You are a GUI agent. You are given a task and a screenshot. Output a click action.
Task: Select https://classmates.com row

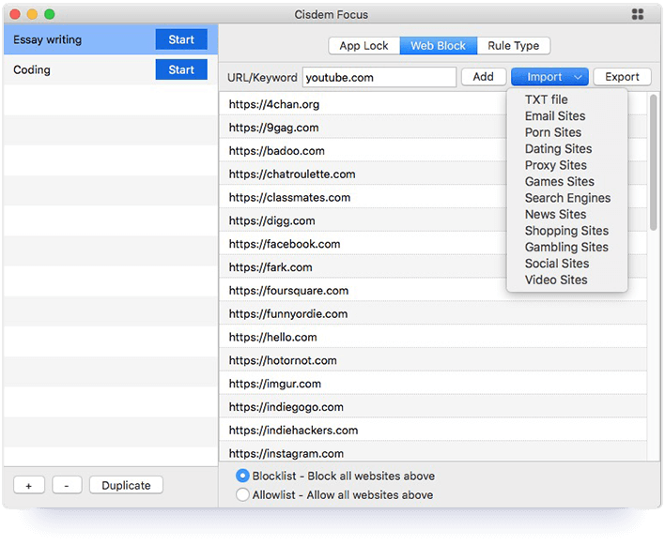click(433, 197)
